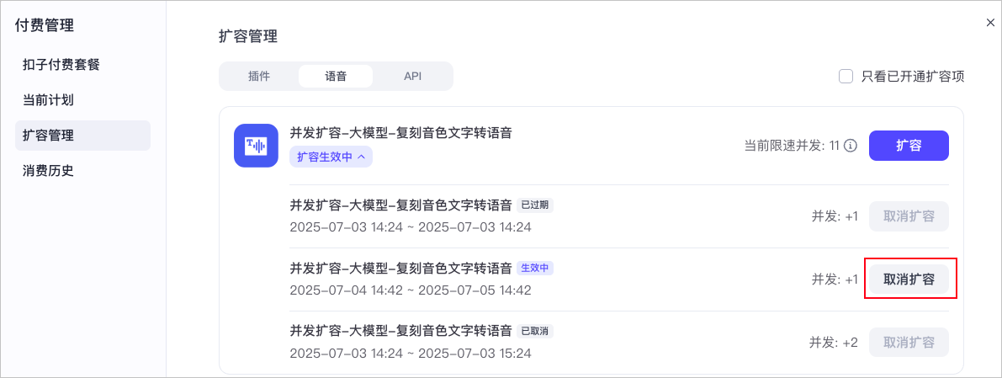Click 取消扩容 on the 已过期 row
1002x378 pixels.
908,216
